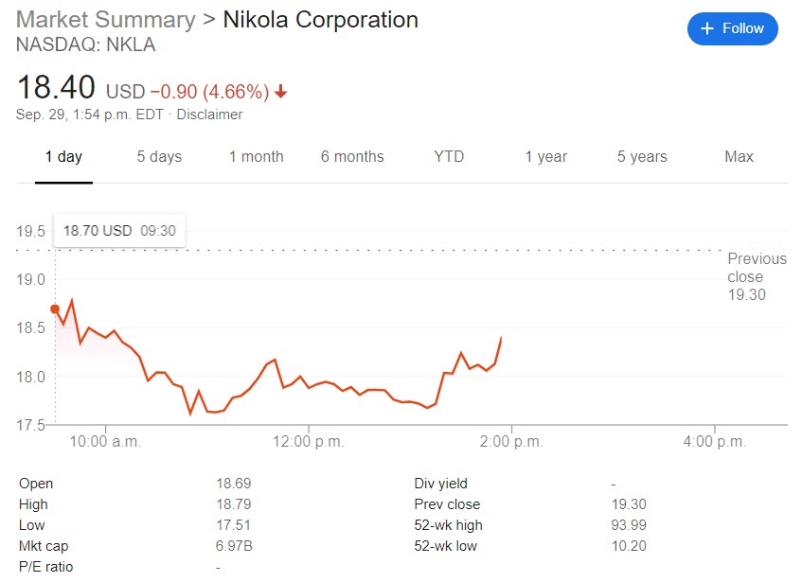Select the 1 day tab
802x582 pixels.
[x=63, y=157]
